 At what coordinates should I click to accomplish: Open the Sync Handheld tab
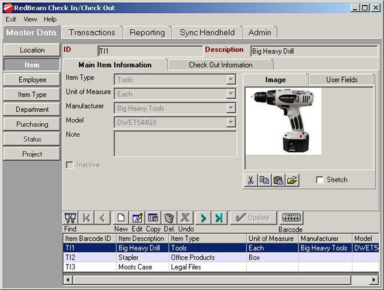pyautogui.click(x=207, y=32)
